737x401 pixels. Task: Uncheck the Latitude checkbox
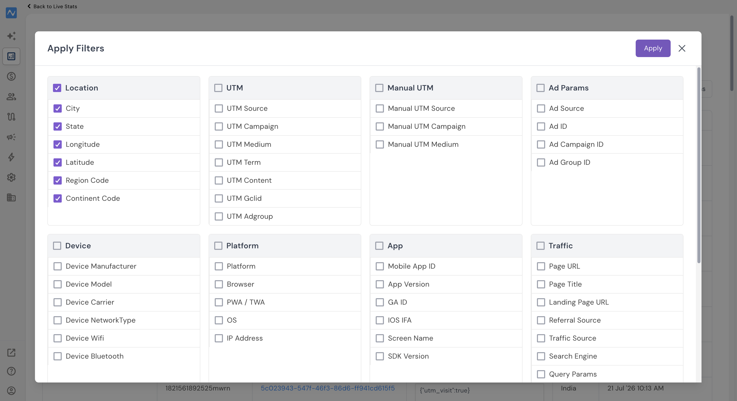58,162
